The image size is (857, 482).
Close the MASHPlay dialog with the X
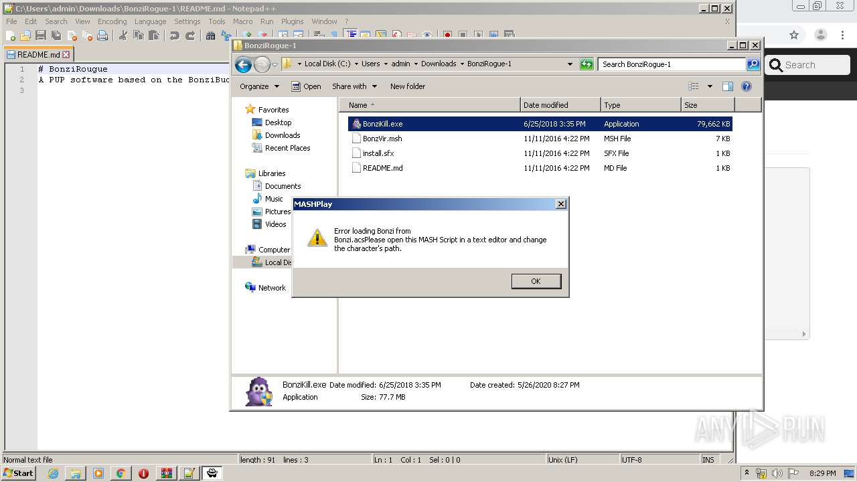coord(561,204)
